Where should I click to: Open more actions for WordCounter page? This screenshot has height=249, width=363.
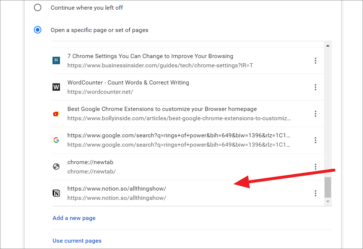pos(315,87)
